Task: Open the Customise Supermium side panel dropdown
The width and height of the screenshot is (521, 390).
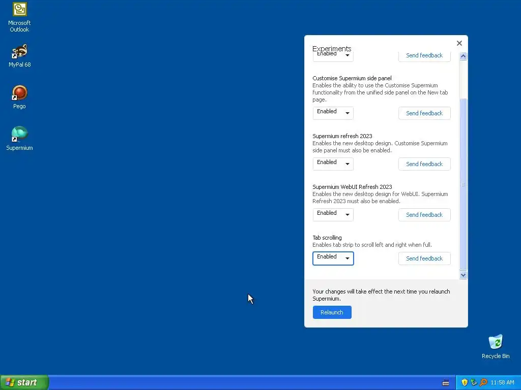Action: [333, 113]
